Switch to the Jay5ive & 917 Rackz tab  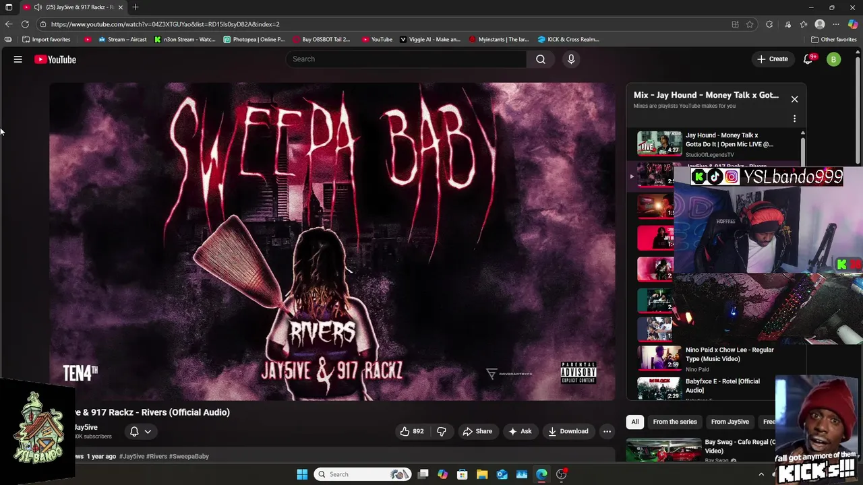(74, 7)
